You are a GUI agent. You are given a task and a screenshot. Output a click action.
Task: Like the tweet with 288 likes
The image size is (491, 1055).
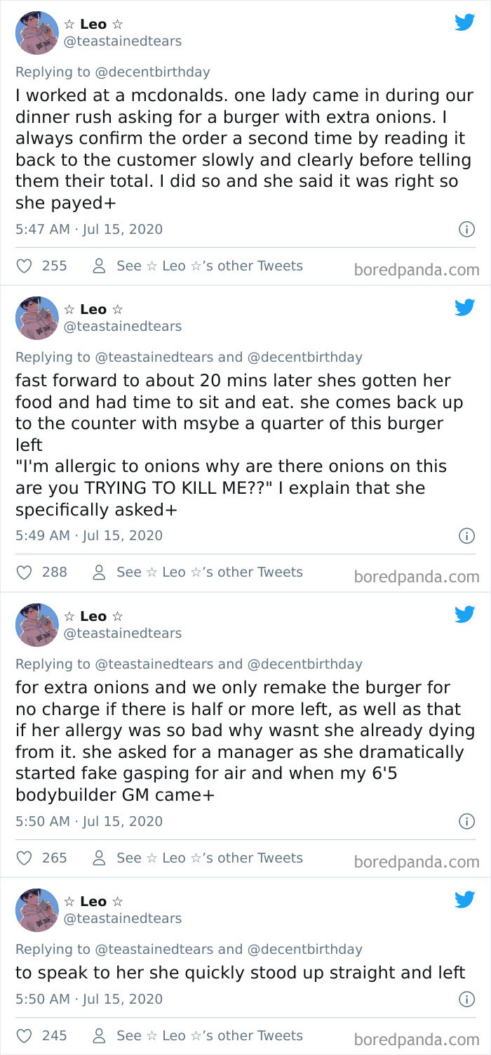(x=24, y=572)
